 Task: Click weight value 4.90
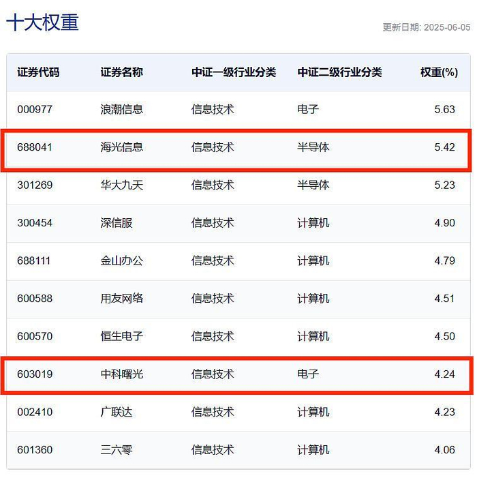click(x=444, y=223)
